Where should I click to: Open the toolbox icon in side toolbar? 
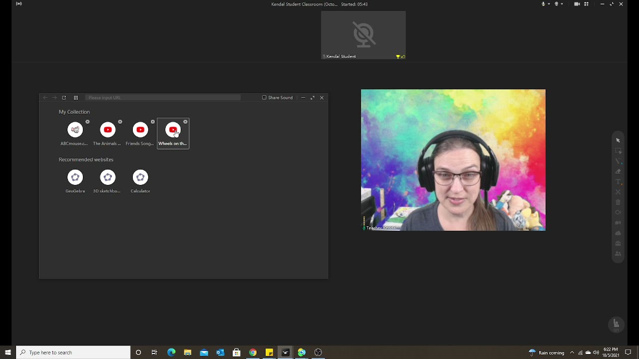tap(618, 244)
